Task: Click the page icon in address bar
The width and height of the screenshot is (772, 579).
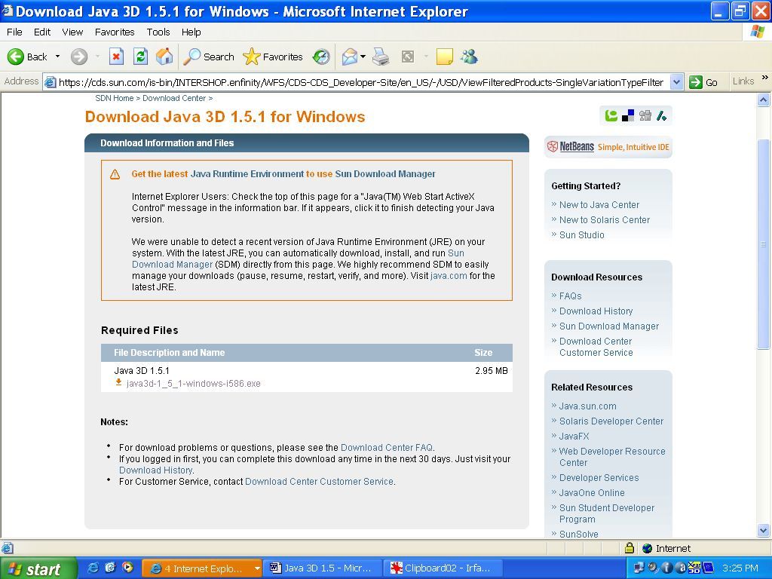Action: coord(51,82)
